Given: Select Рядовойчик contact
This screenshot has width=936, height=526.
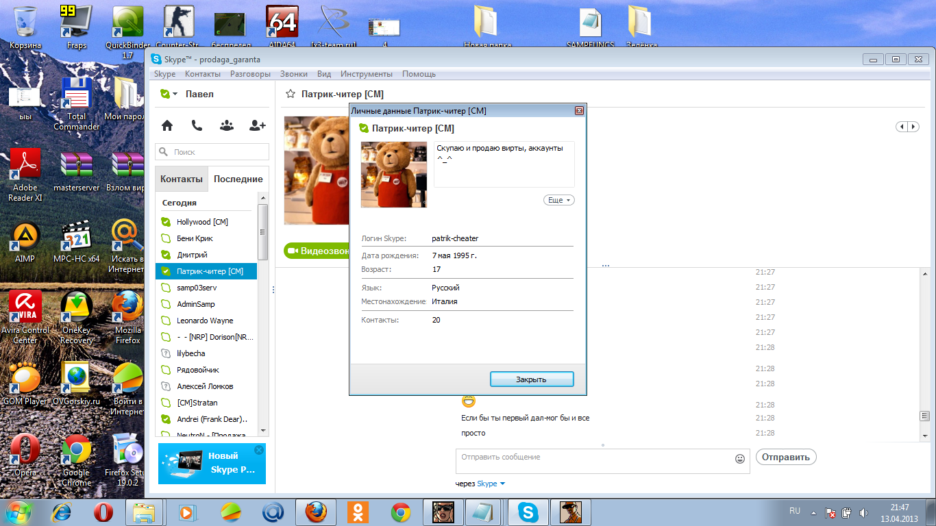Looking at the screenshot, I should pos(206,370).
